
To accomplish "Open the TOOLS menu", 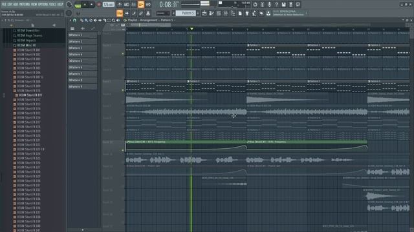I will 52,5.
